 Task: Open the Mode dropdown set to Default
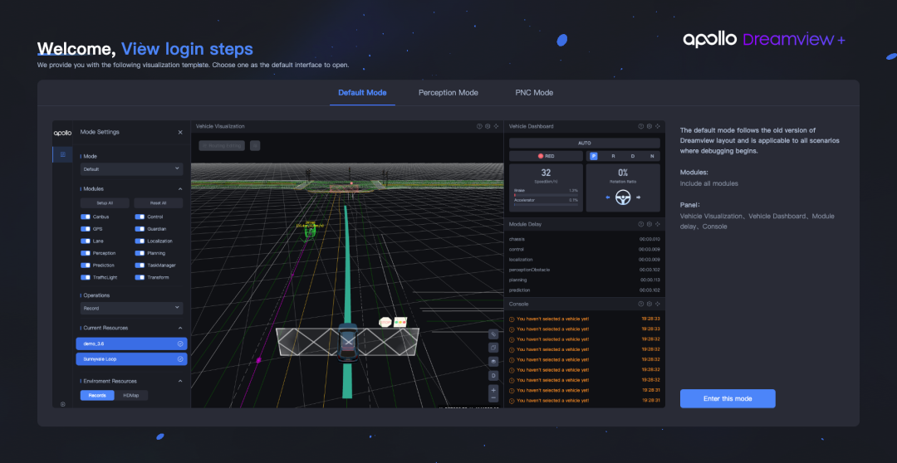[131, 169]
